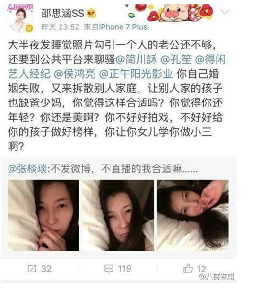Tap the comment icon with 119
Image resolution: width=260 pixels, height=288 pixels.
(x=118, y=269)
